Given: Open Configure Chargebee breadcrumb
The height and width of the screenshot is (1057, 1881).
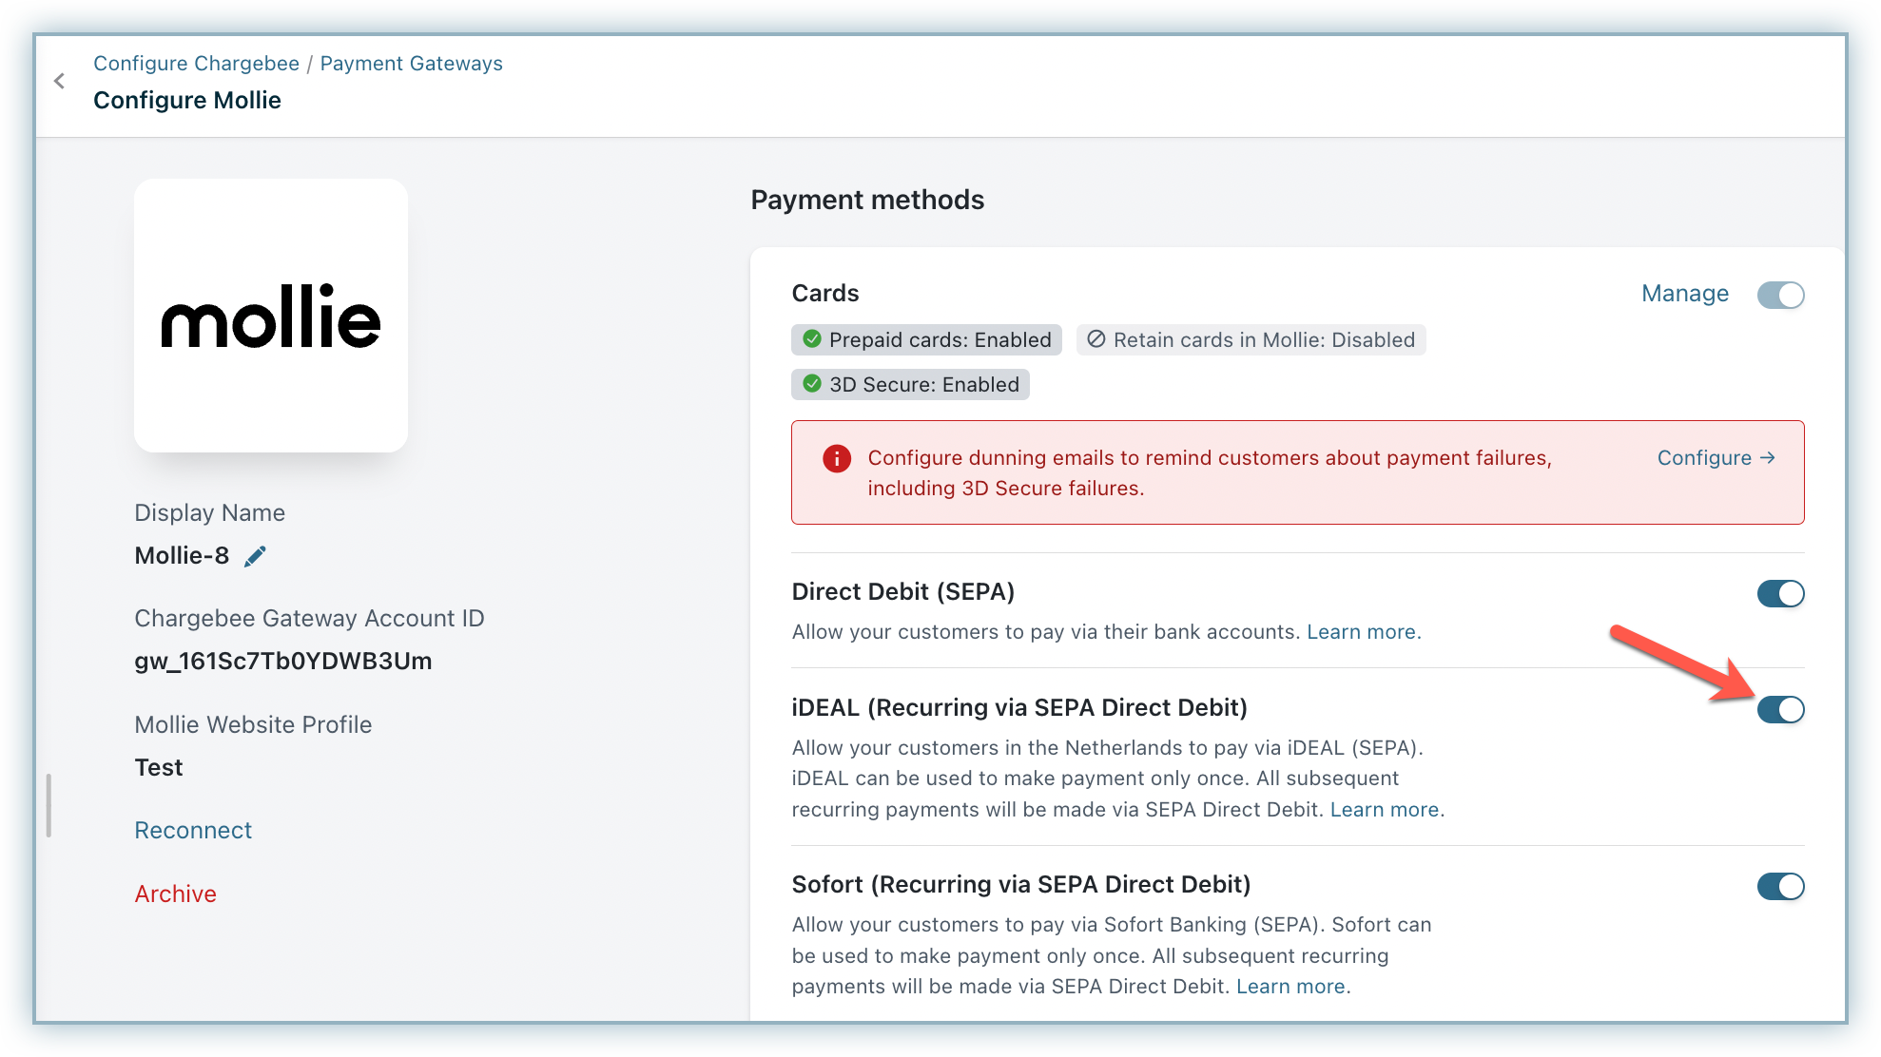Looking at the screenshot, I should click(196, 64).
